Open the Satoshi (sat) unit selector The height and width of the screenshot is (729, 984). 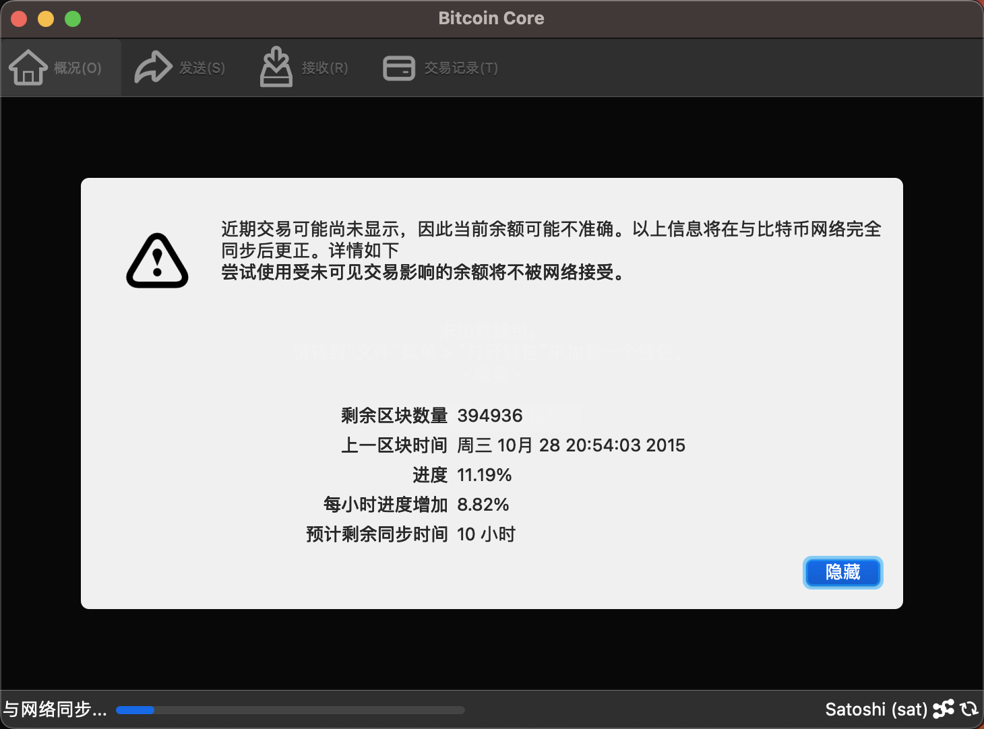(x=876, y=709)
